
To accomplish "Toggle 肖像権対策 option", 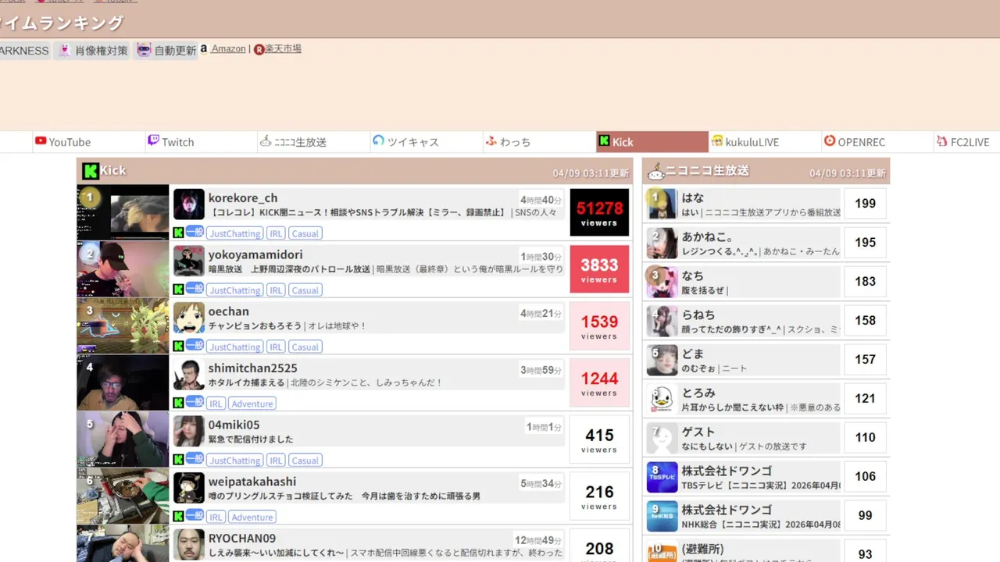I will (92, 51).
